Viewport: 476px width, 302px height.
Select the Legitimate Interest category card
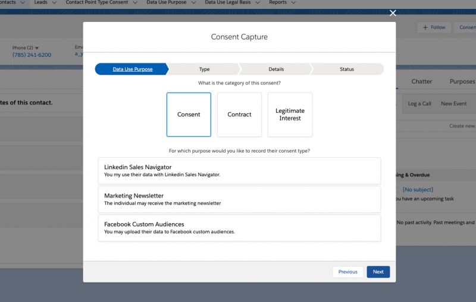(x=290, y=115)
